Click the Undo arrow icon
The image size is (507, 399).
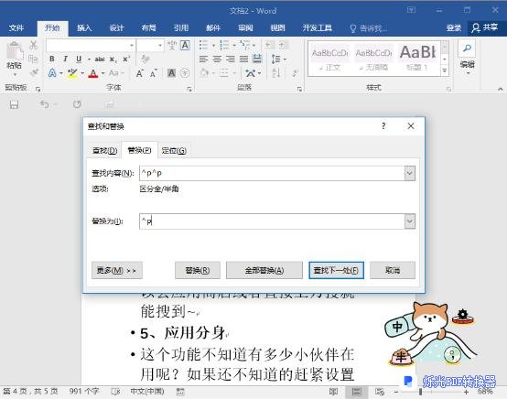point(45,104)
